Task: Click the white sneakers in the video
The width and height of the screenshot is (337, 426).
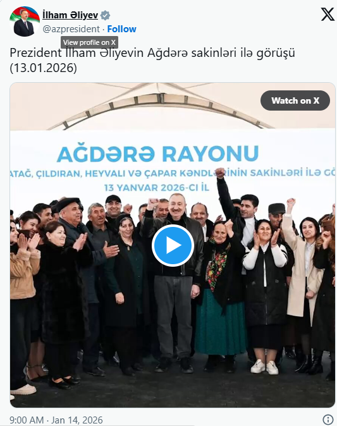Action: pyautogui.click(x=264, y=367)
